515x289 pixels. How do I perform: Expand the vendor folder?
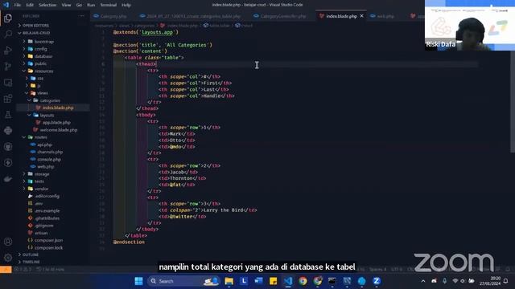click(41, 189)
